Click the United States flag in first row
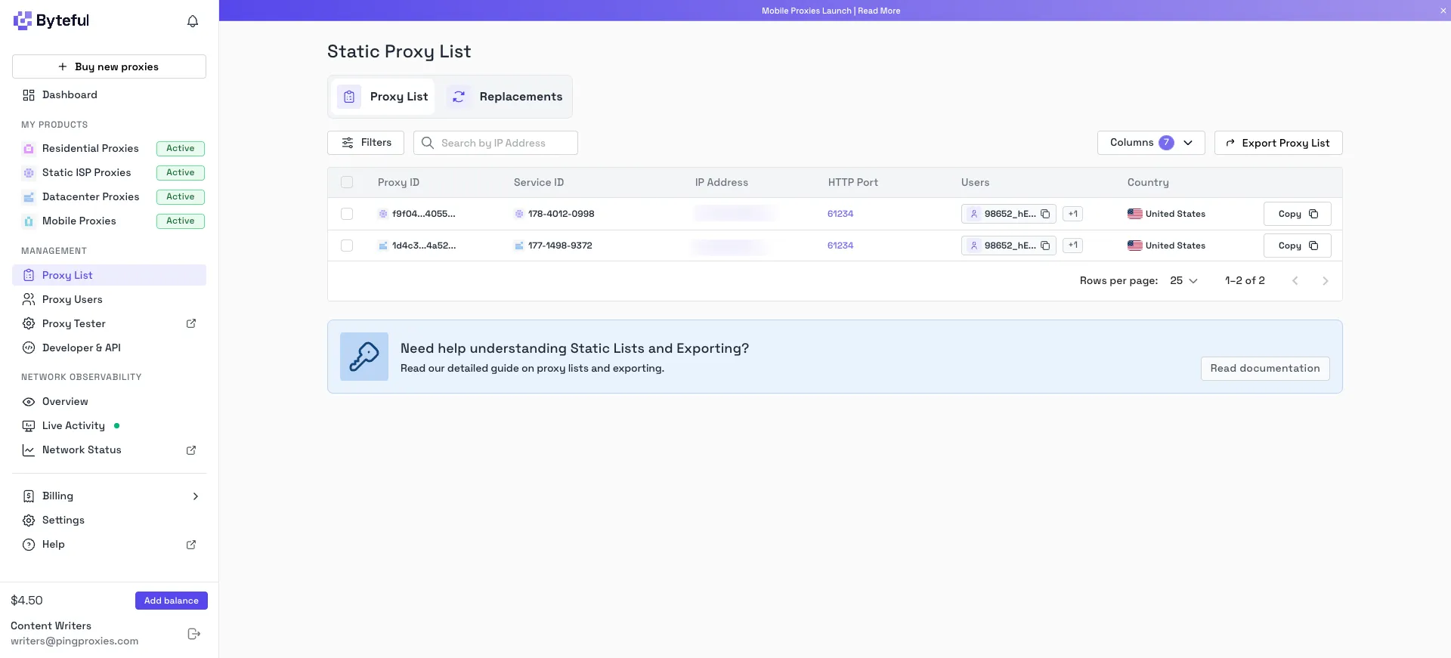The image size is (1451, 658). point(1135,214)
